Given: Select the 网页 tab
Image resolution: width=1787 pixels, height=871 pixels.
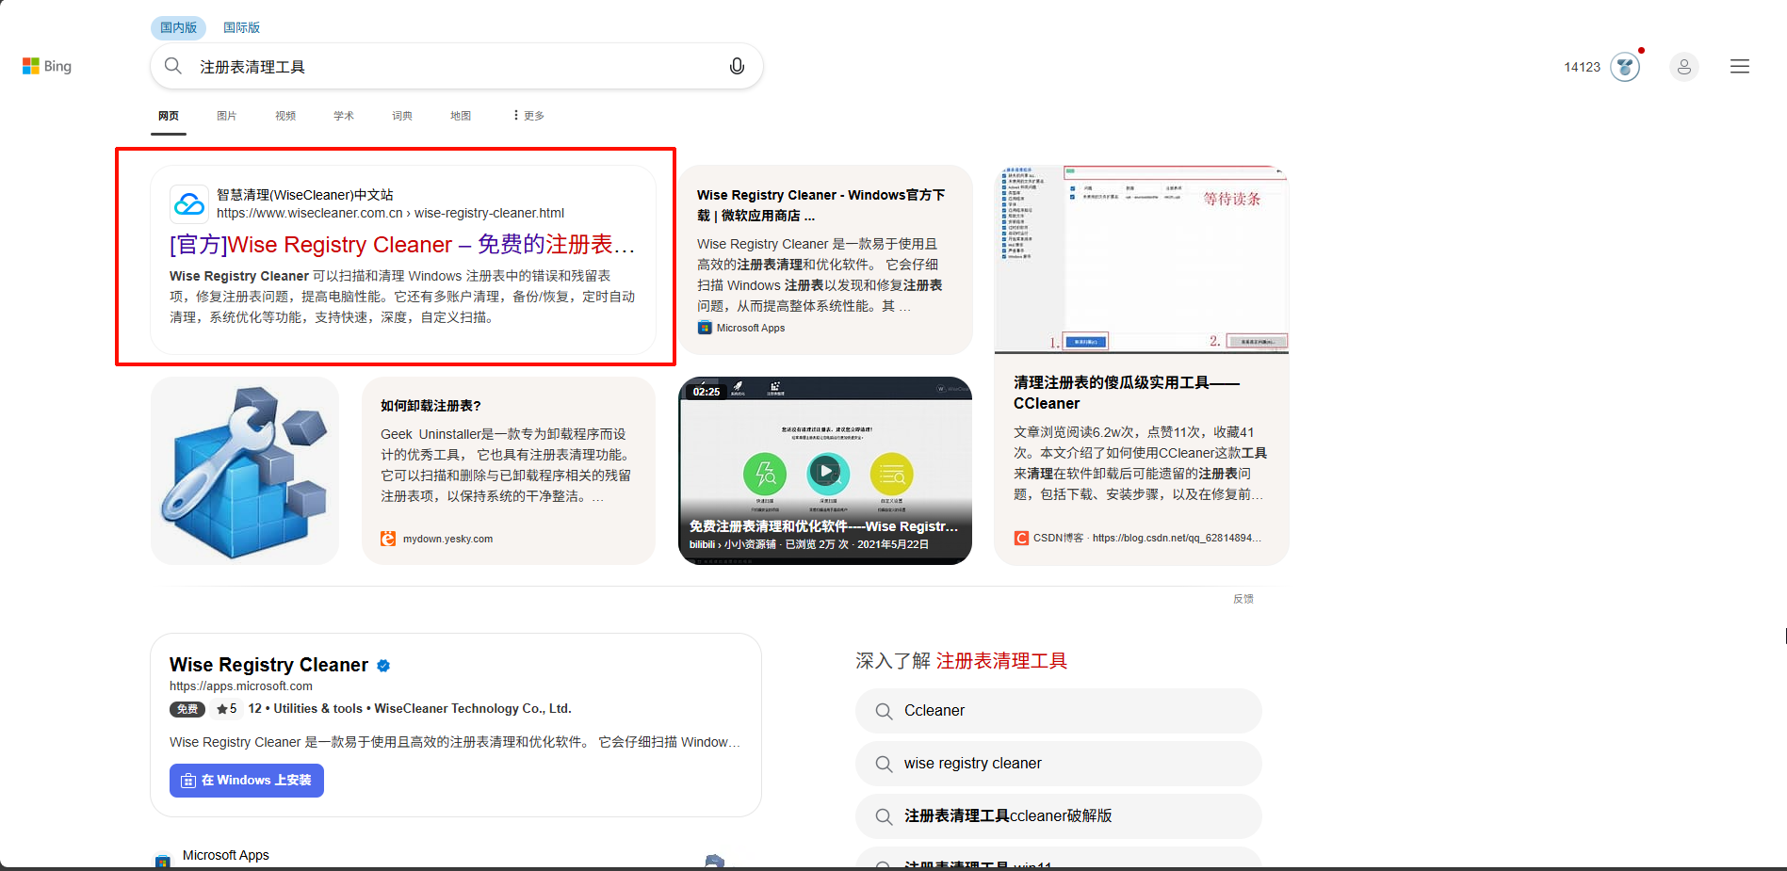Looking at the screenshot, I should 169,116.
